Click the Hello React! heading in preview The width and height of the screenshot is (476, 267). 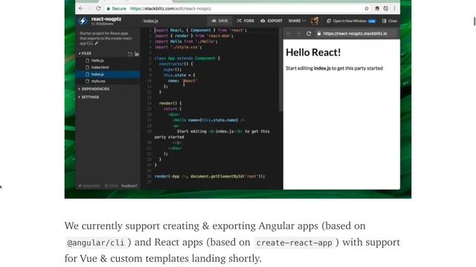coord(313,53)
